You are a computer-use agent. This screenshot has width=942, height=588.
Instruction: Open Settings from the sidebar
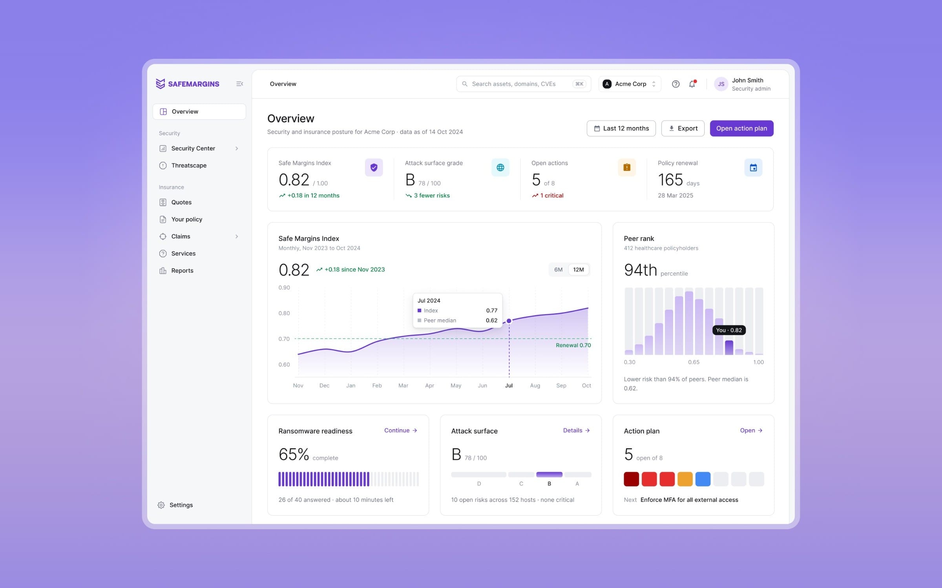(x=175, y=505)
